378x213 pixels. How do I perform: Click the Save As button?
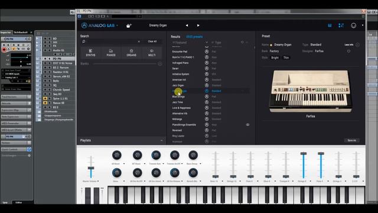coord(352,140)
